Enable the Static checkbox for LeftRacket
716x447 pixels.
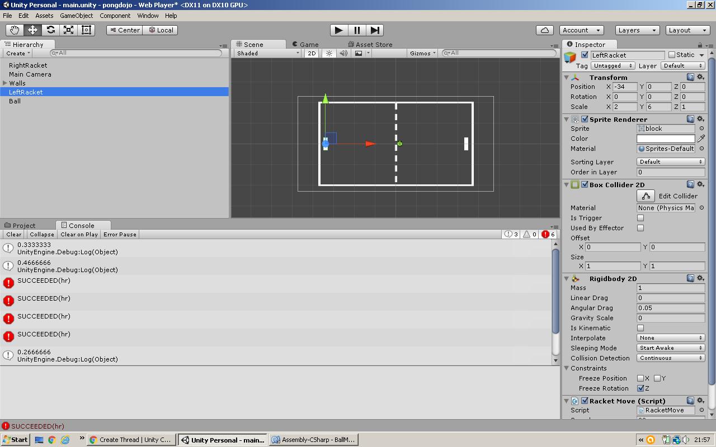pos(672,54)
